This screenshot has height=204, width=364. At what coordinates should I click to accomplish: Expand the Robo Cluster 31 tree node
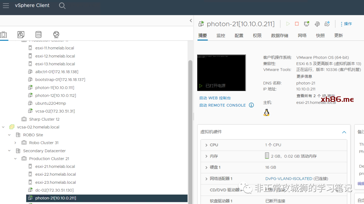coord(16,143)
